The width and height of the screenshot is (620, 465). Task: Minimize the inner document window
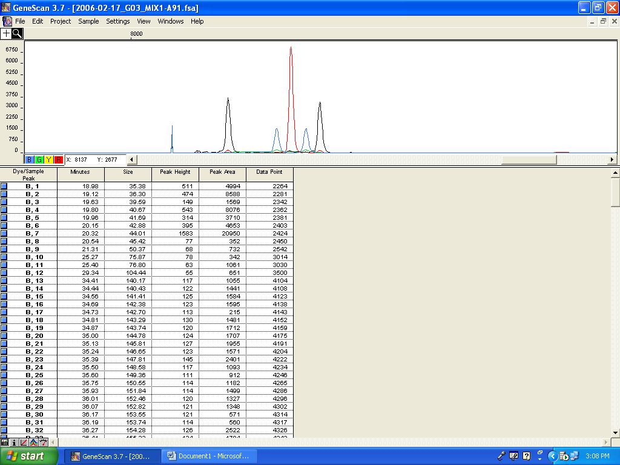(592, 21)
